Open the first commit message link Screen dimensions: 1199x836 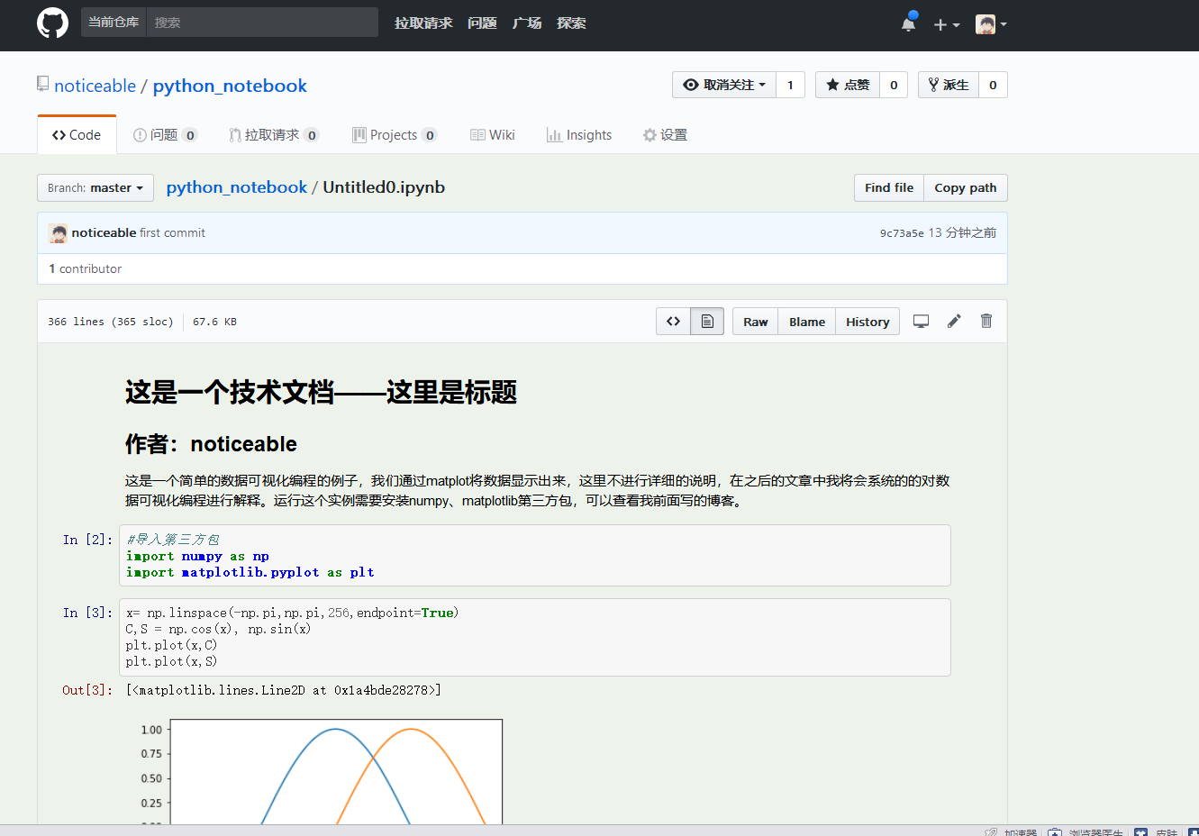coord(172,232)
